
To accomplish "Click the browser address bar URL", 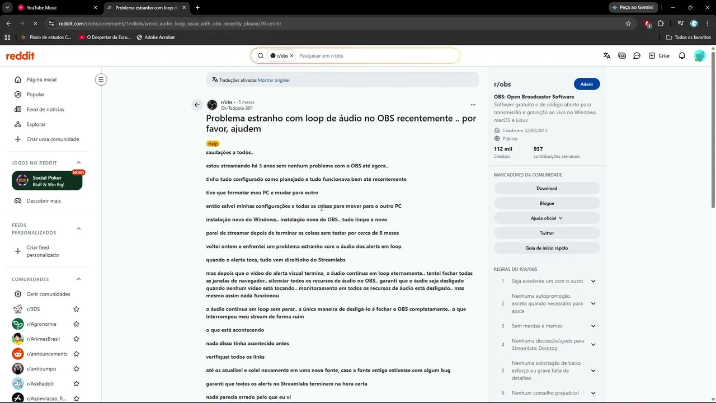I will [170, 24].
